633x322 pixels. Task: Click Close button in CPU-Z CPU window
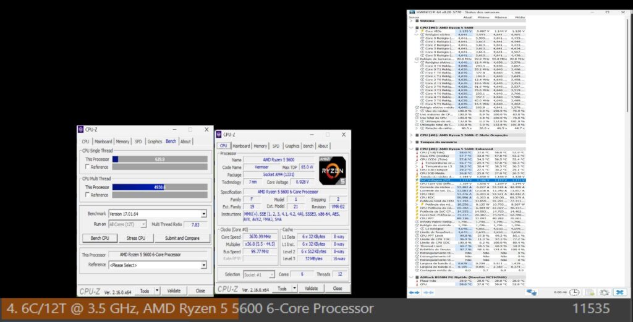(338, 289)
